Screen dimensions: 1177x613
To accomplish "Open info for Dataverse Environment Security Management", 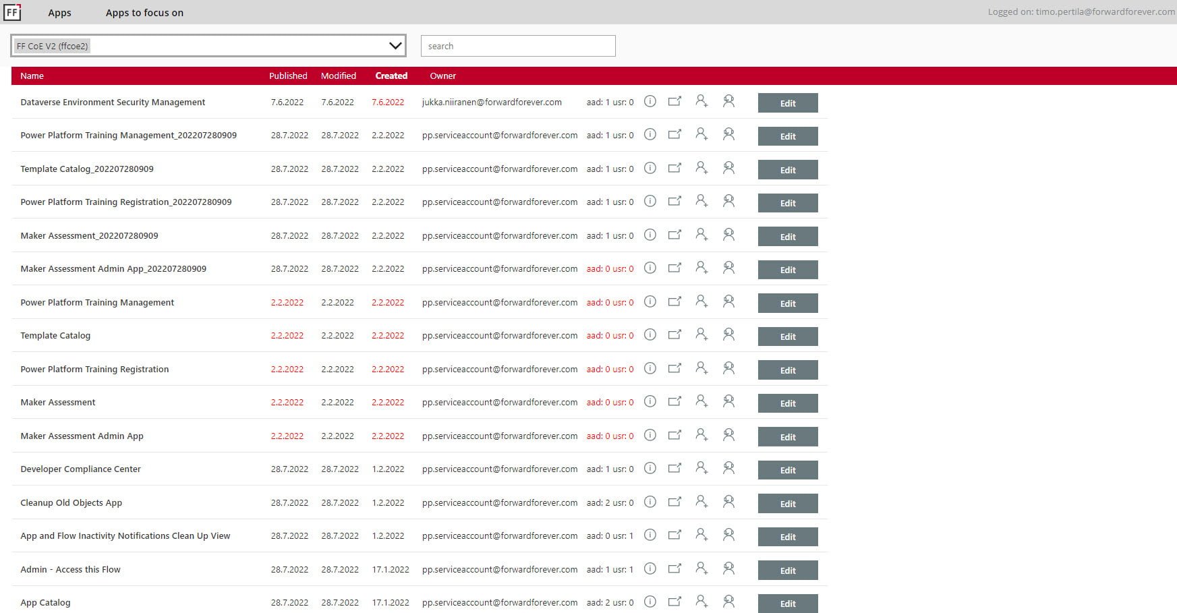I will point(650,101).
